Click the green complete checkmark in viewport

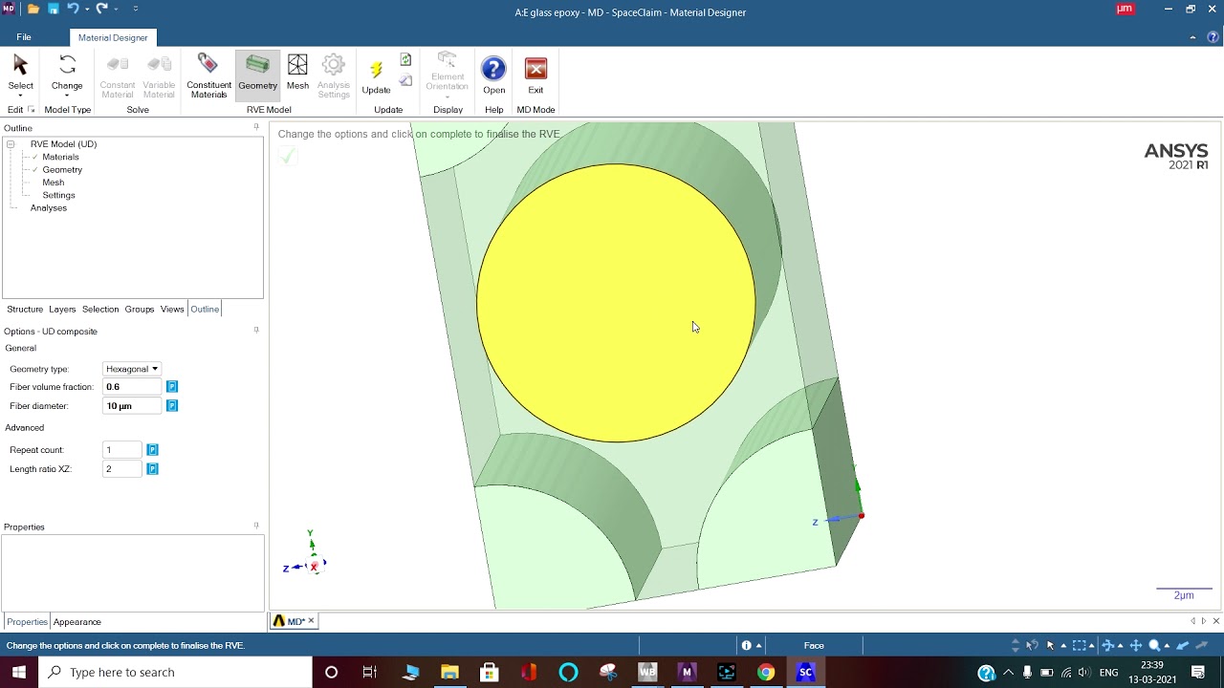click(x=287, y=156)
